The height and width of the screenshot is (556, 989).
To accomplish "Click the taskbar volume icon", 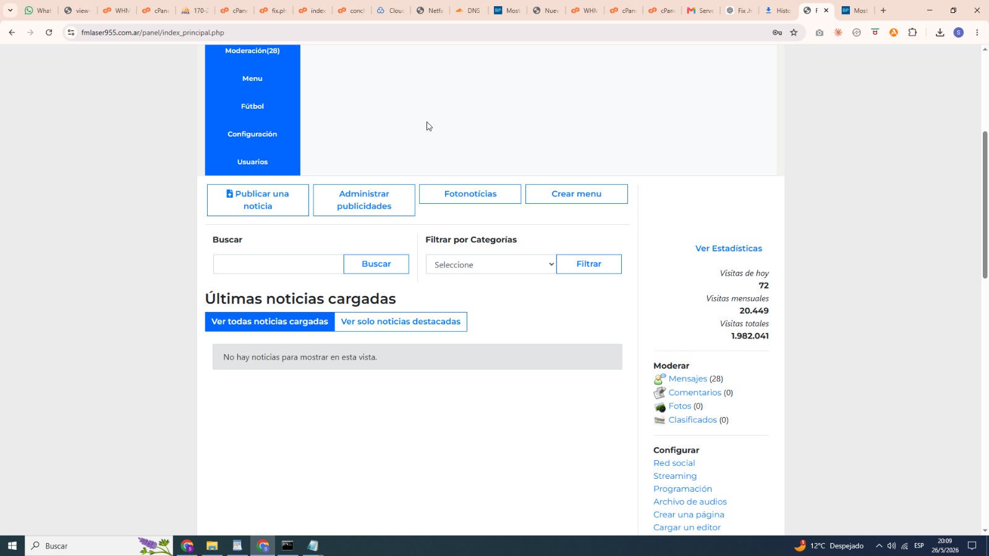I will 891,545.
